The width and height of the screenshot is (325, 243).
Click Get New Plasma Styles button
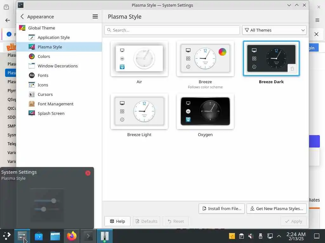pos(276,209)
